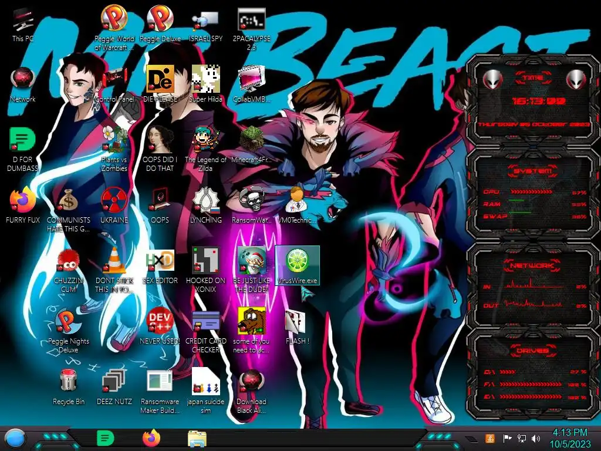Select the DEEZ NUTZ icon
The width and height of the screenshot is (601, 451).
[114, 388]
